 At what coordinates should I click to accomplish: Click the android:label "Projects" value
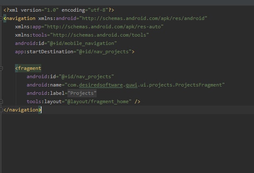click(x=82, y=94)
